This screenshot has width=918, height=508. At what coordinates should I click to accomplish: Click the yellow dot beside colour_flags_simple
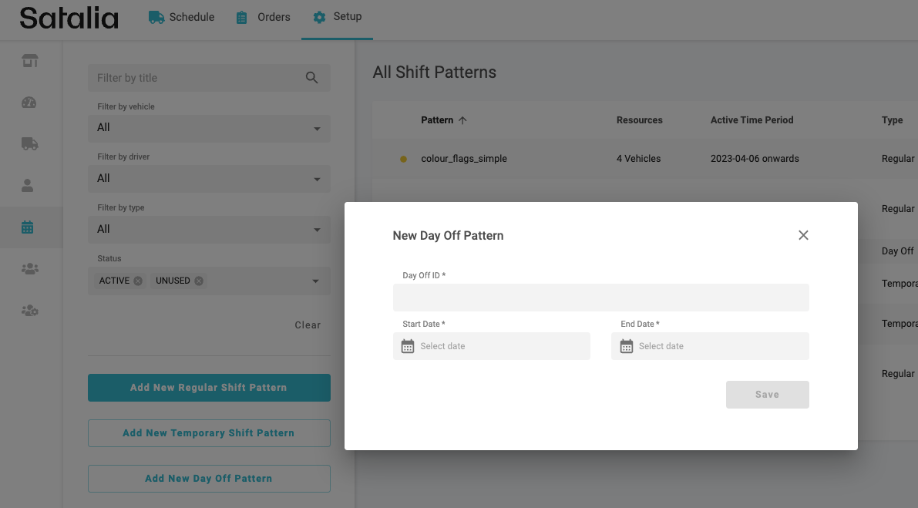click(403, 160)
